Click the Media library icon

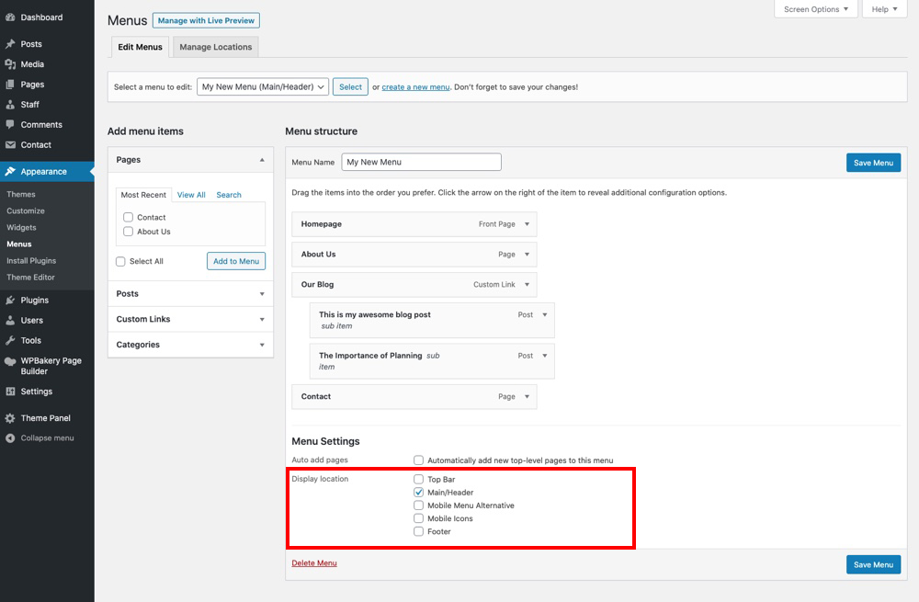coord(10,64)
